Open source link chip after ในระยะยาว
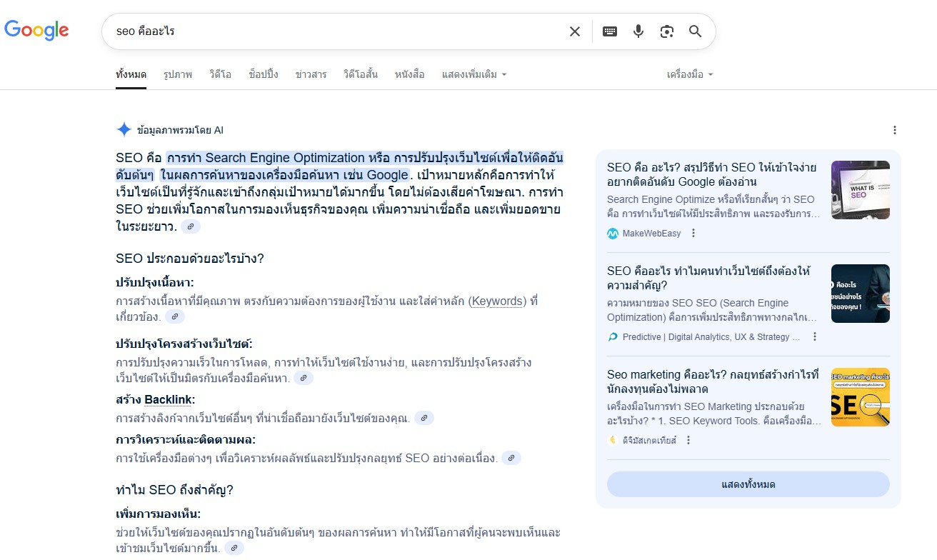This screenshot has width=937, height=560. point(191,226)
